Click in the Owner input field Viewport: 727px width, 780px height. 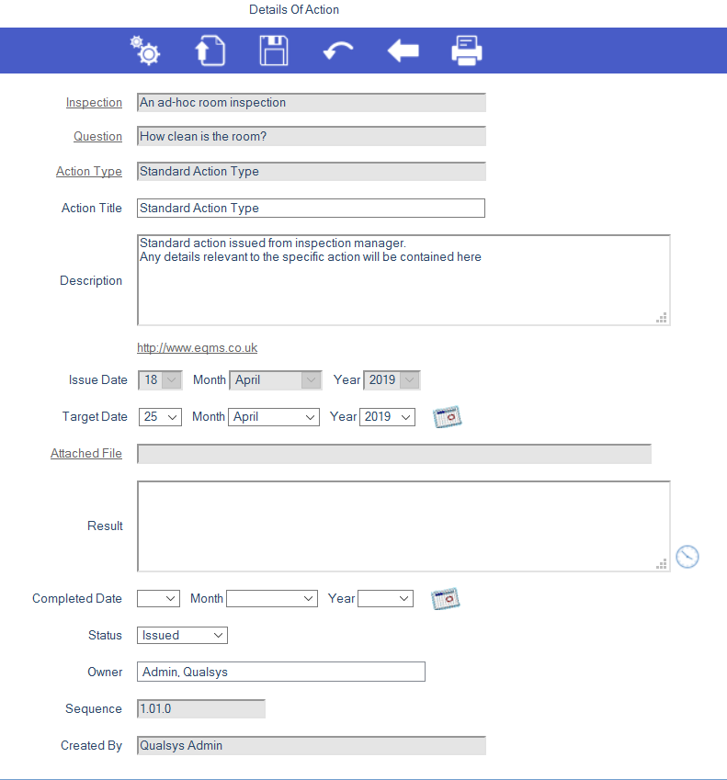[x=280, y=672]
